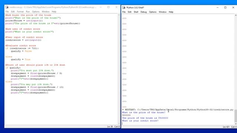Viewport: 237px width, 133px height.
Task: Open Edit menu in Python Shell
Action: click(x=130, y=12)
